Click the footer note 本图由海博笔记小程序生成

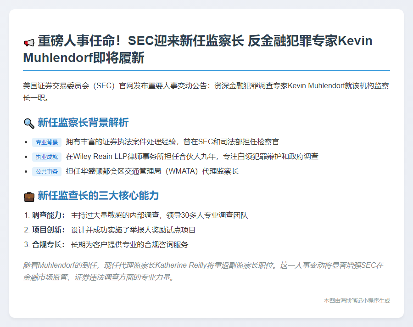357,301
